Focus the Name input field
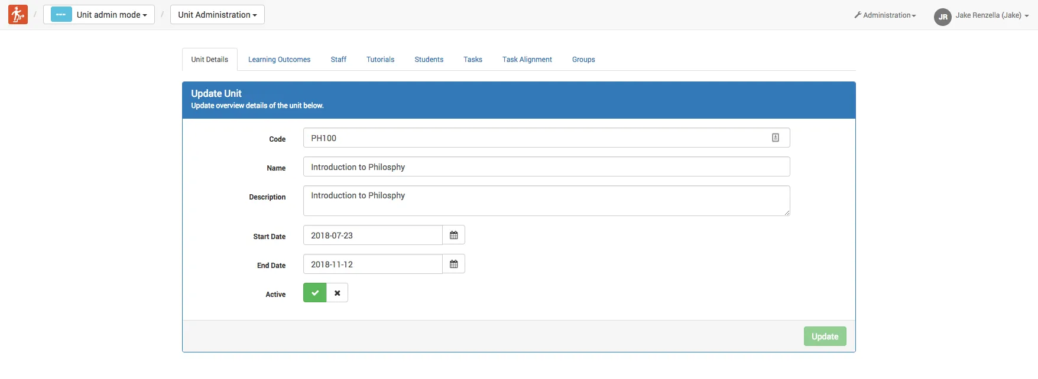This screenshot has width=1038, height=379. coord(547,166)
